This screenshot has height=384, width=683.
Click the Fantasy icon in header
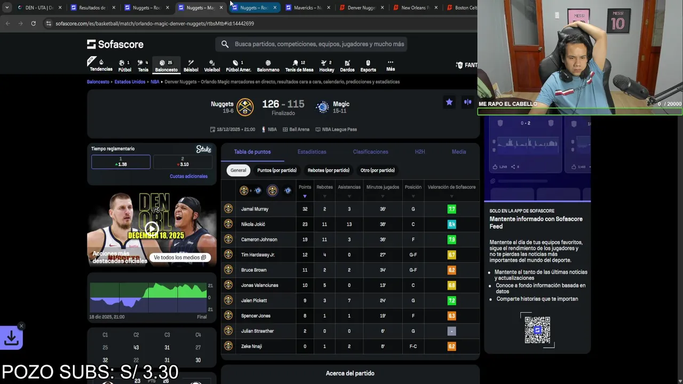click(x=459, y=65)
